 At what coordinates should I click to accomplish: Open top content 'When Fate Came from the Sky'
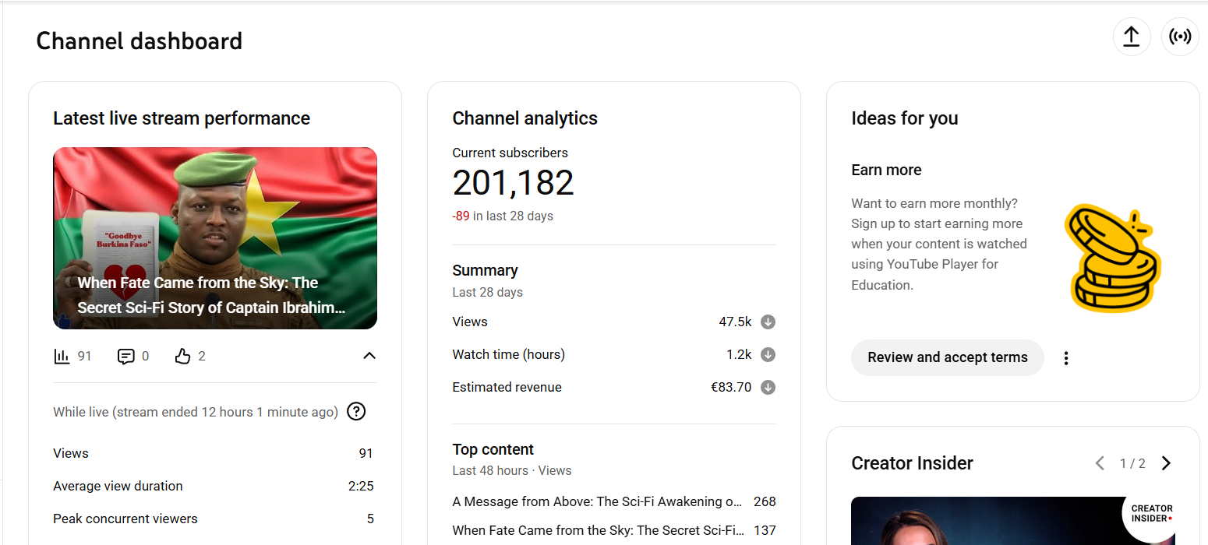(597, 530)
